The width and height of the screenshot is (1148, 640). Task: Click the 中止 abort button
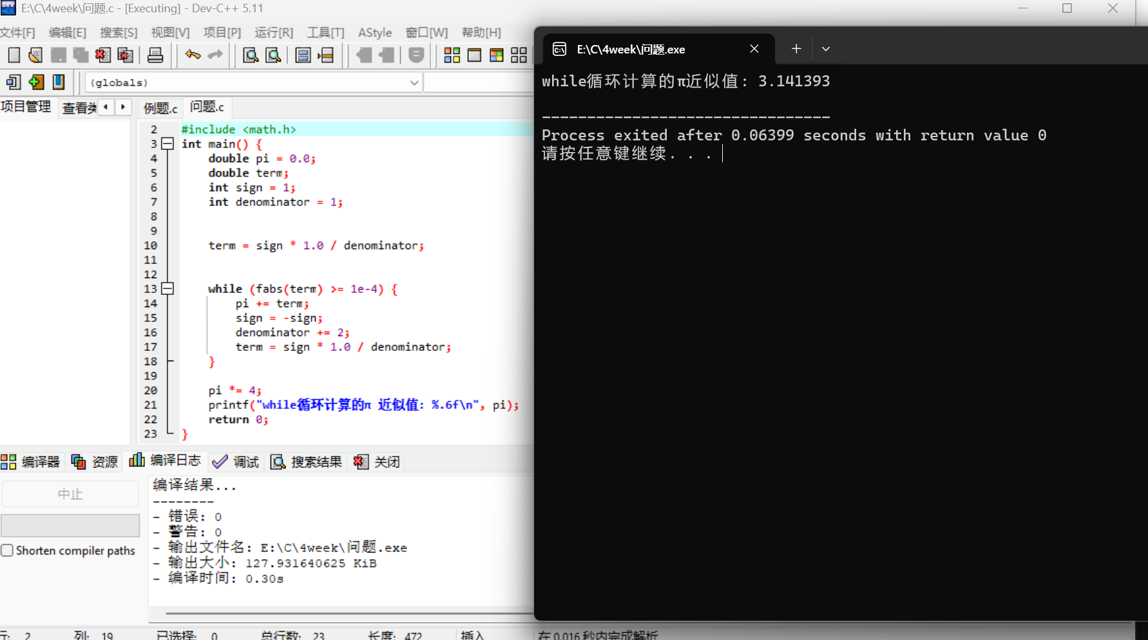(x=70, y=494)
